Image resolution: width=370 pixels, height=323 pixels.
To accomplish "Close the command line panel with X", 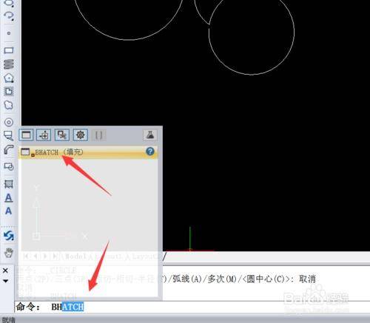I will (5, 271).
